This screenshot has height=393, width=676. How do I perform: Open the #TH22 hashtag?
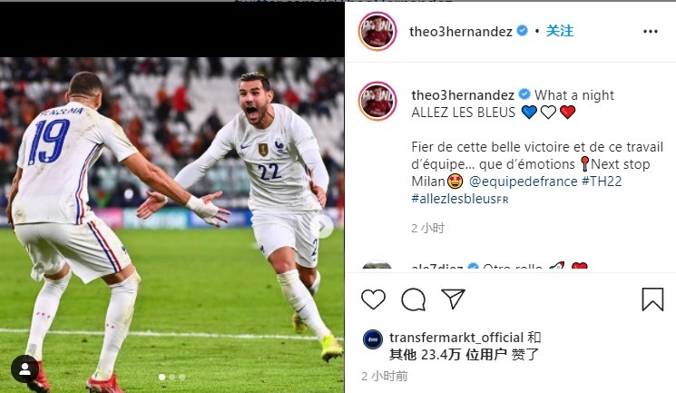coord(602,182)
